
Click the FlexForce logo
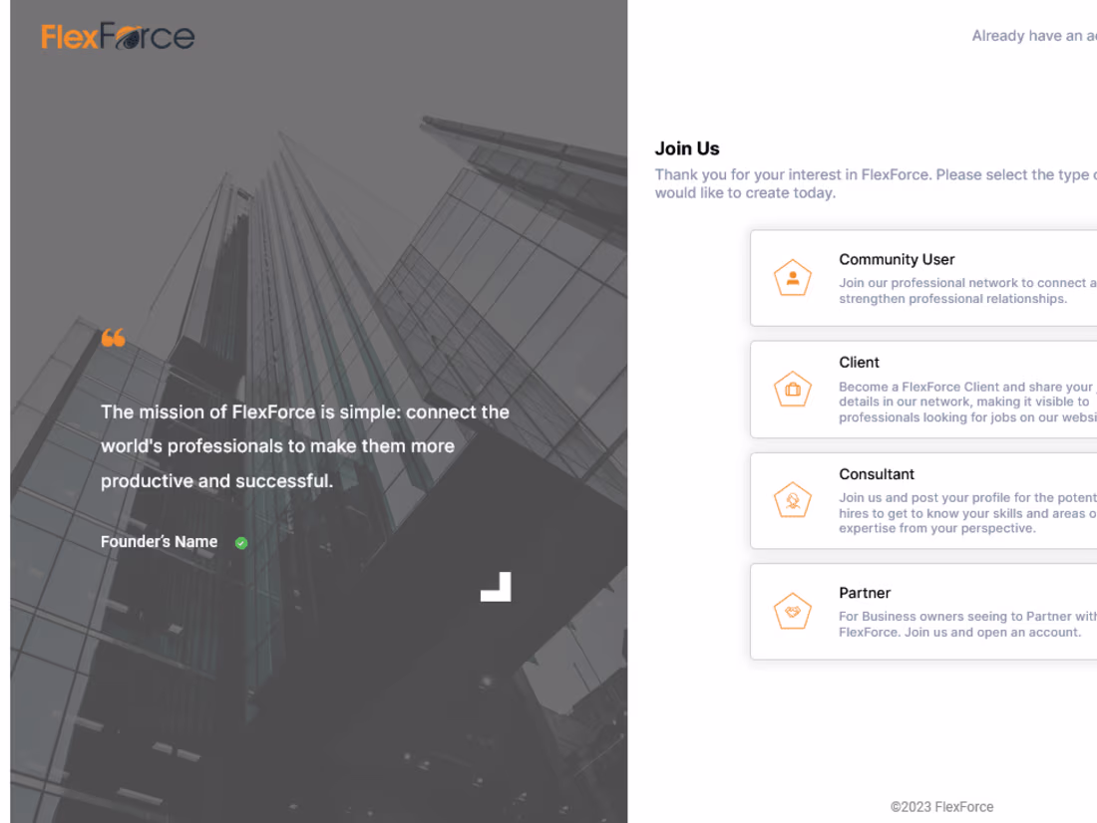coord(116,37)
